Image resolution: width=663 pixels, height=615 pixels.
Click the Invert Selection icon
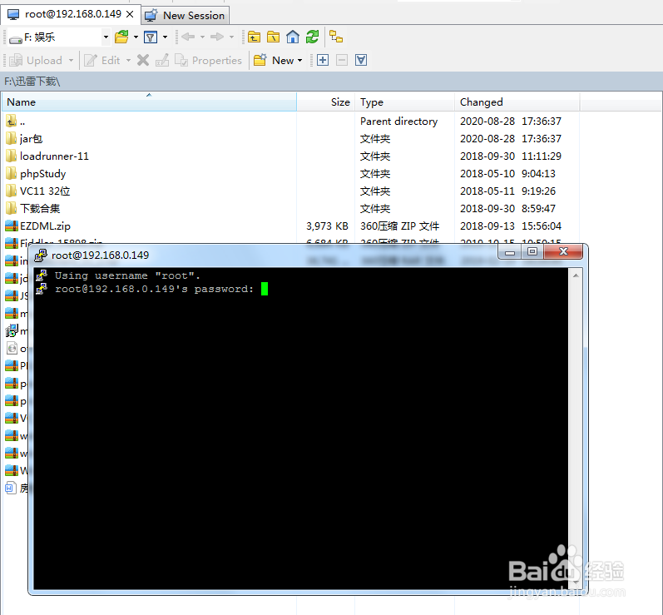pyautogui.click(x=361, y=61)
